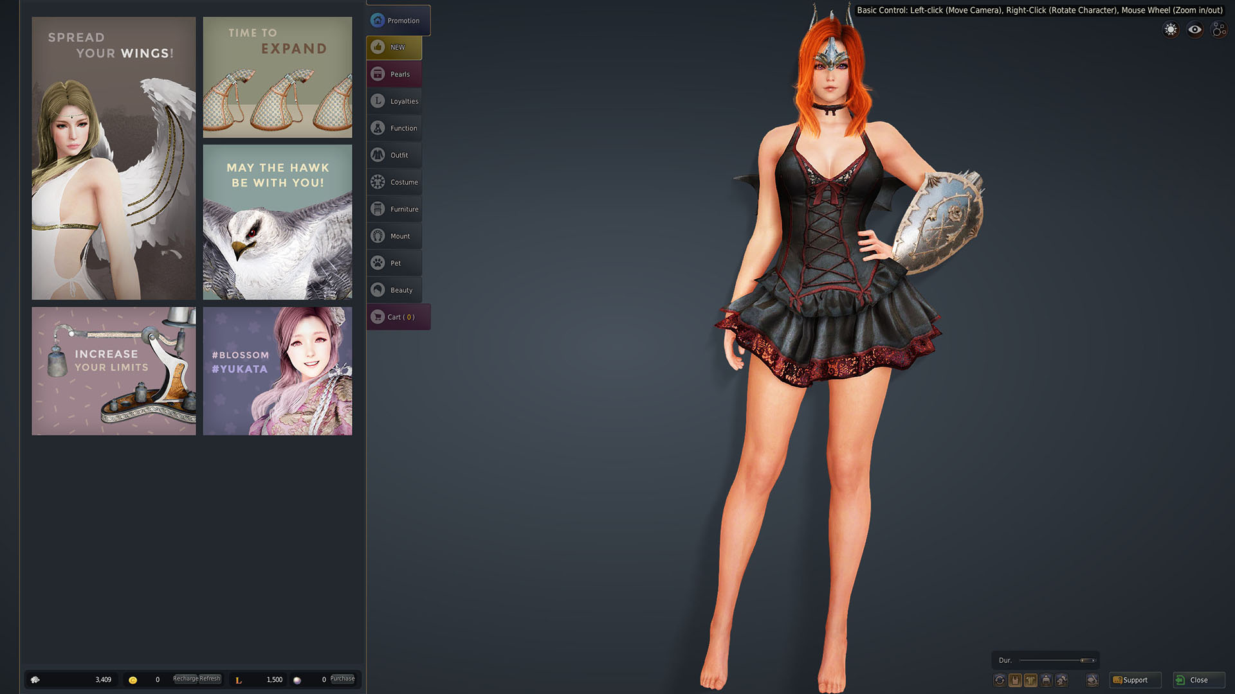The width and height of the screenshot is (1235, 694).
Task: Click the Purchase button
Action: coord(342,679)
